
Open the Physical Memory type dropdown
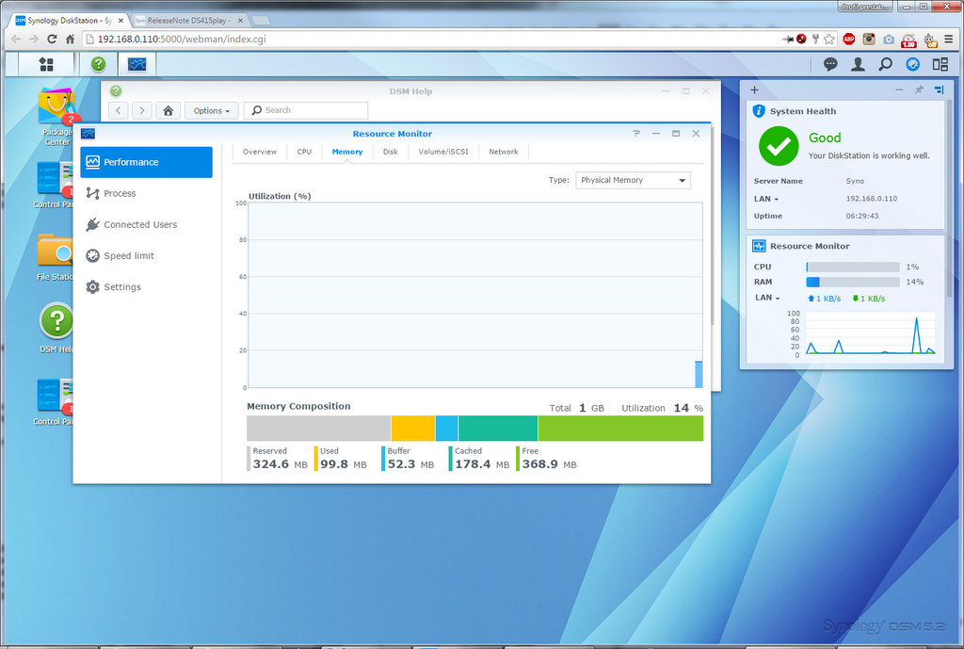click(x=634, y=180)
